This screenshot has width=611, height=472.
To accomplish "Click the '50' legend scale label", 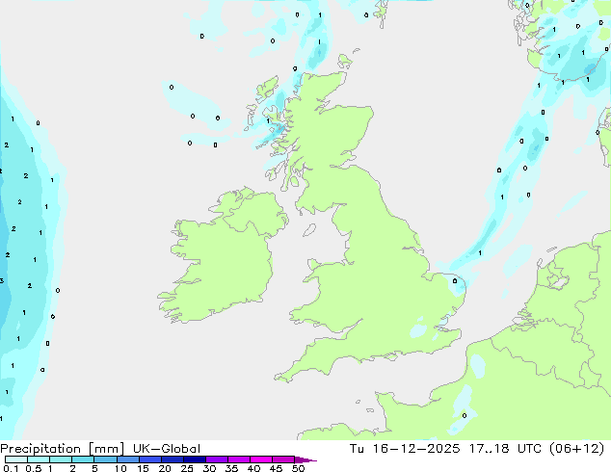I will pos(298,468).
